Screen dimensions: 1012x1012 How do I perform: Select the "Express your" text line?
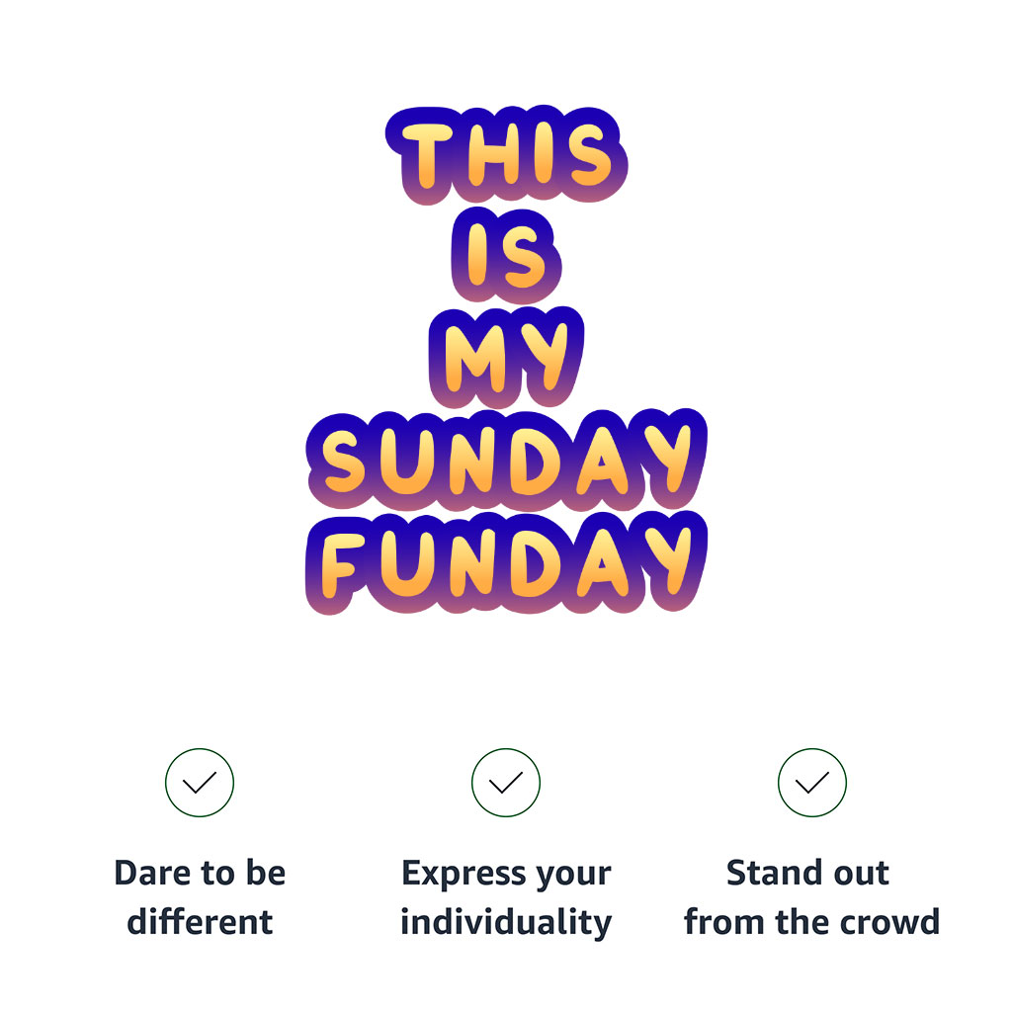(x=506, y=874)
